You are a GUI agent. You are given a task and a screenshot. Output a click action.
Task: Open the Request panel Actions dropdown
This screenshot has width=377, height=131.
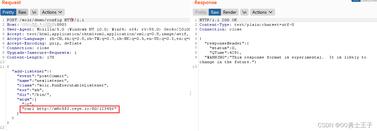(52, 12)
